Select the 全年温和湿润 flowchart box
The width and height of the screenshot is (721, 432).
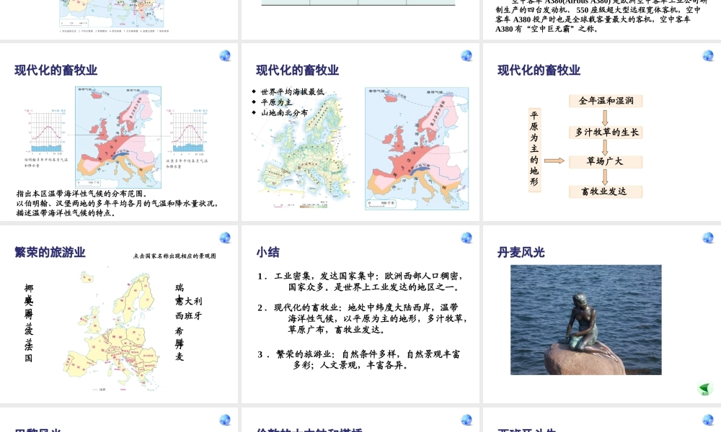(x=606, y=101)
